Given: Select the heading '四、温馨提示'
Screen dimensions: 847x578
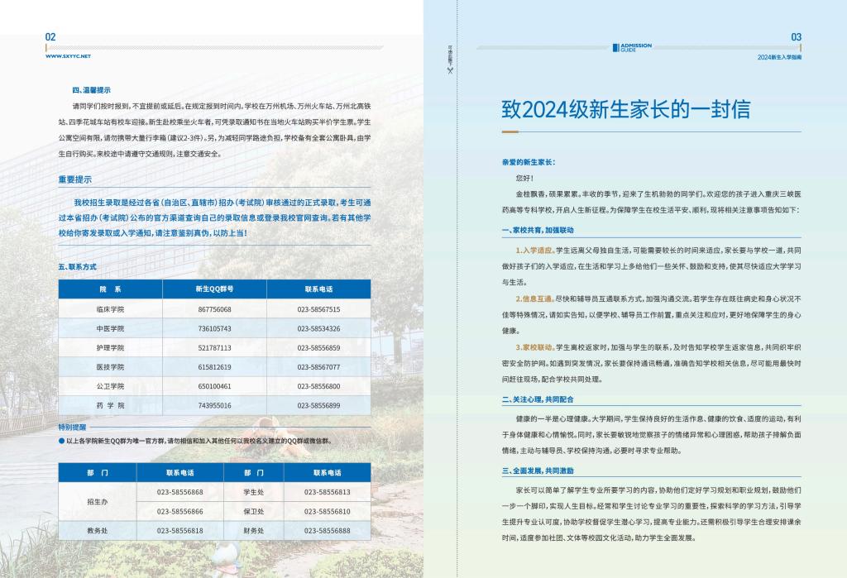Looking at the screenshot, I should (x=91, y=90).
